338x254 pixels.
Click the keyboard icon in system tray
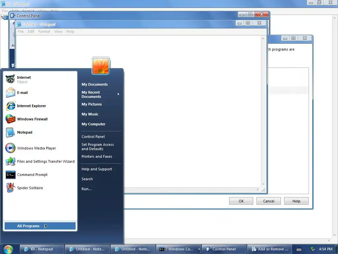click(x=299, y=249)
